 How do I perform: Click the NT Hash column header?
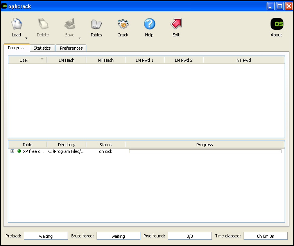pyautogui.click(x=106, y=60)
